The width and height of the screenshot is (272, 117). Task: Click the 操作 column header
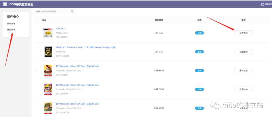pyautogui.click(x=243, y=20)
